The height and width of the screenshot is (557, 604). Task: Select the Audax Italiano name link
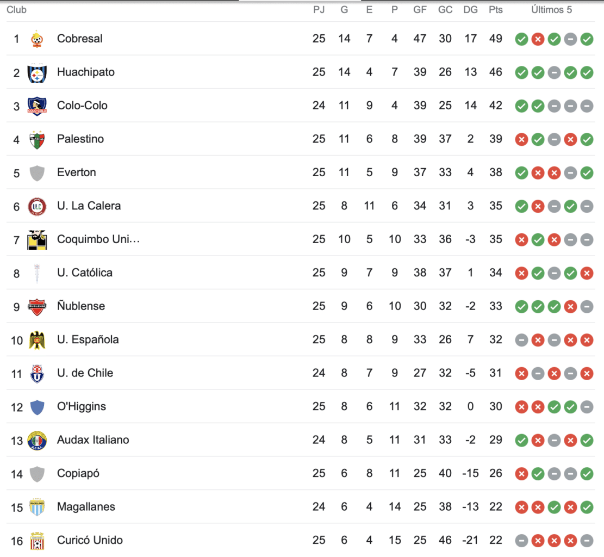(x=93, y=440)
